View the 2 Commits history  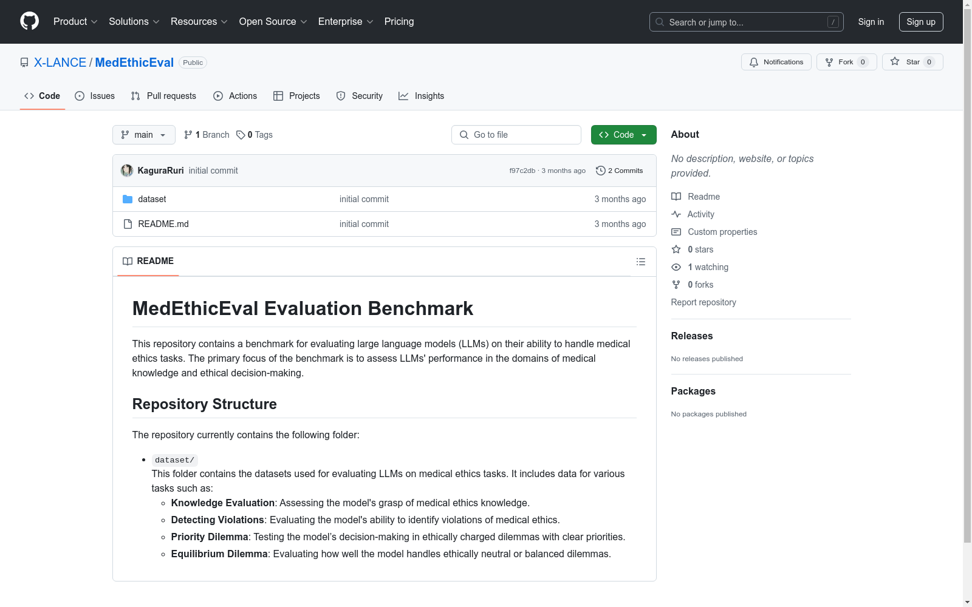click(x=620, y=171)
